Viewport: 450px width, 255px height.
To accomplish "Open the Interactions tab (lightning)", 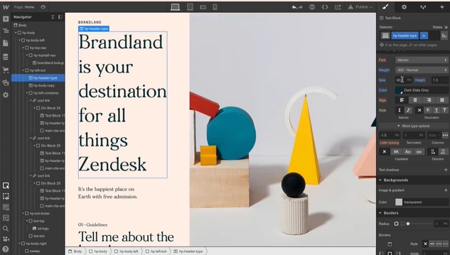I will (442, 7).
